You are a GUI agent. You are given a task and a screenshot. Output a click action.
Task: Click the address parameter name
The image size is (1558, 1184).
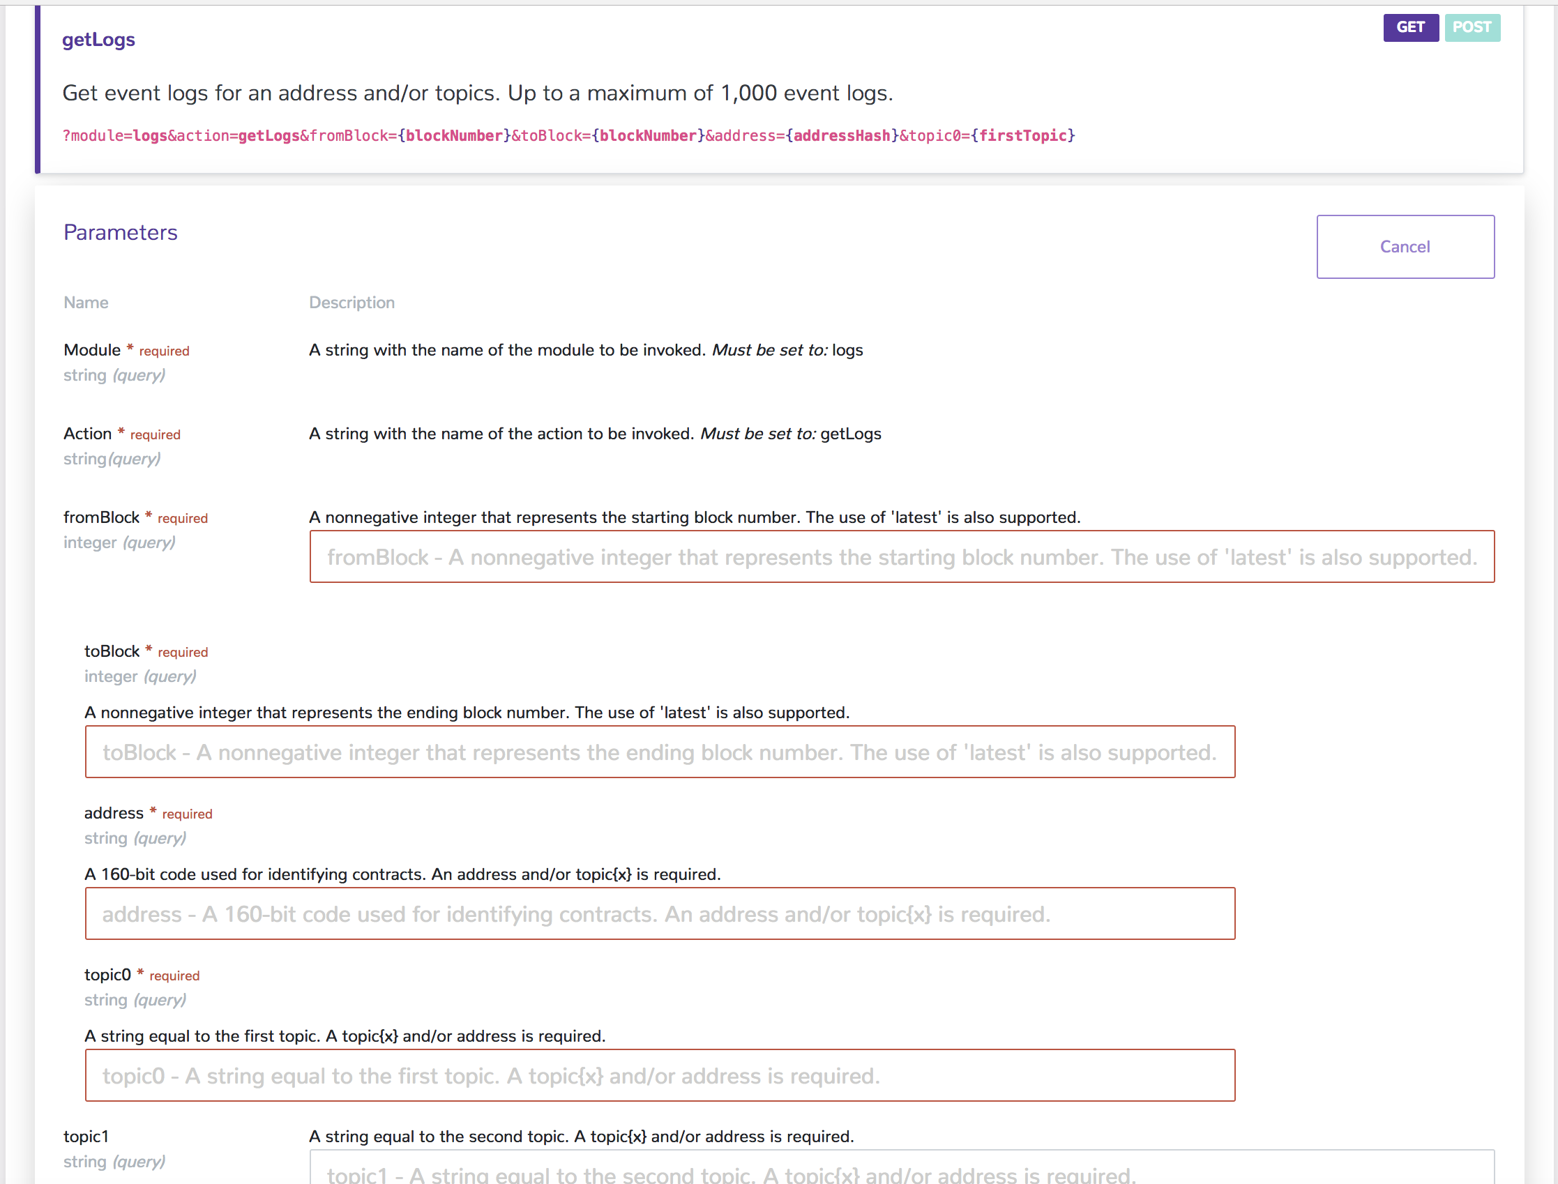114,813
